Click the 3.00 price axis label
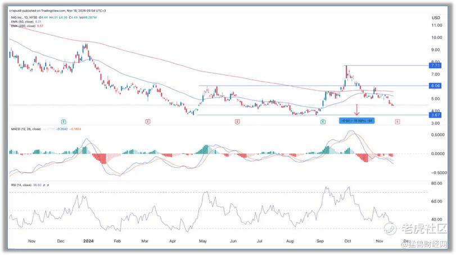456x255 pixels. 435,123
